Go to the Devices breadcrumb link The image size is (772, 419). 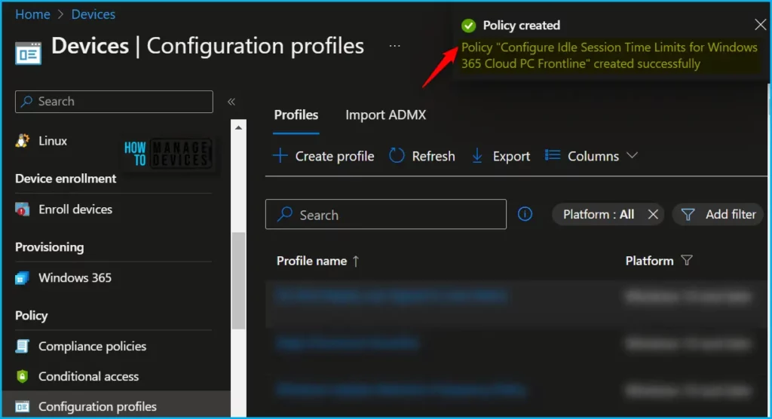pyautogui.click(x=93, y=14)
